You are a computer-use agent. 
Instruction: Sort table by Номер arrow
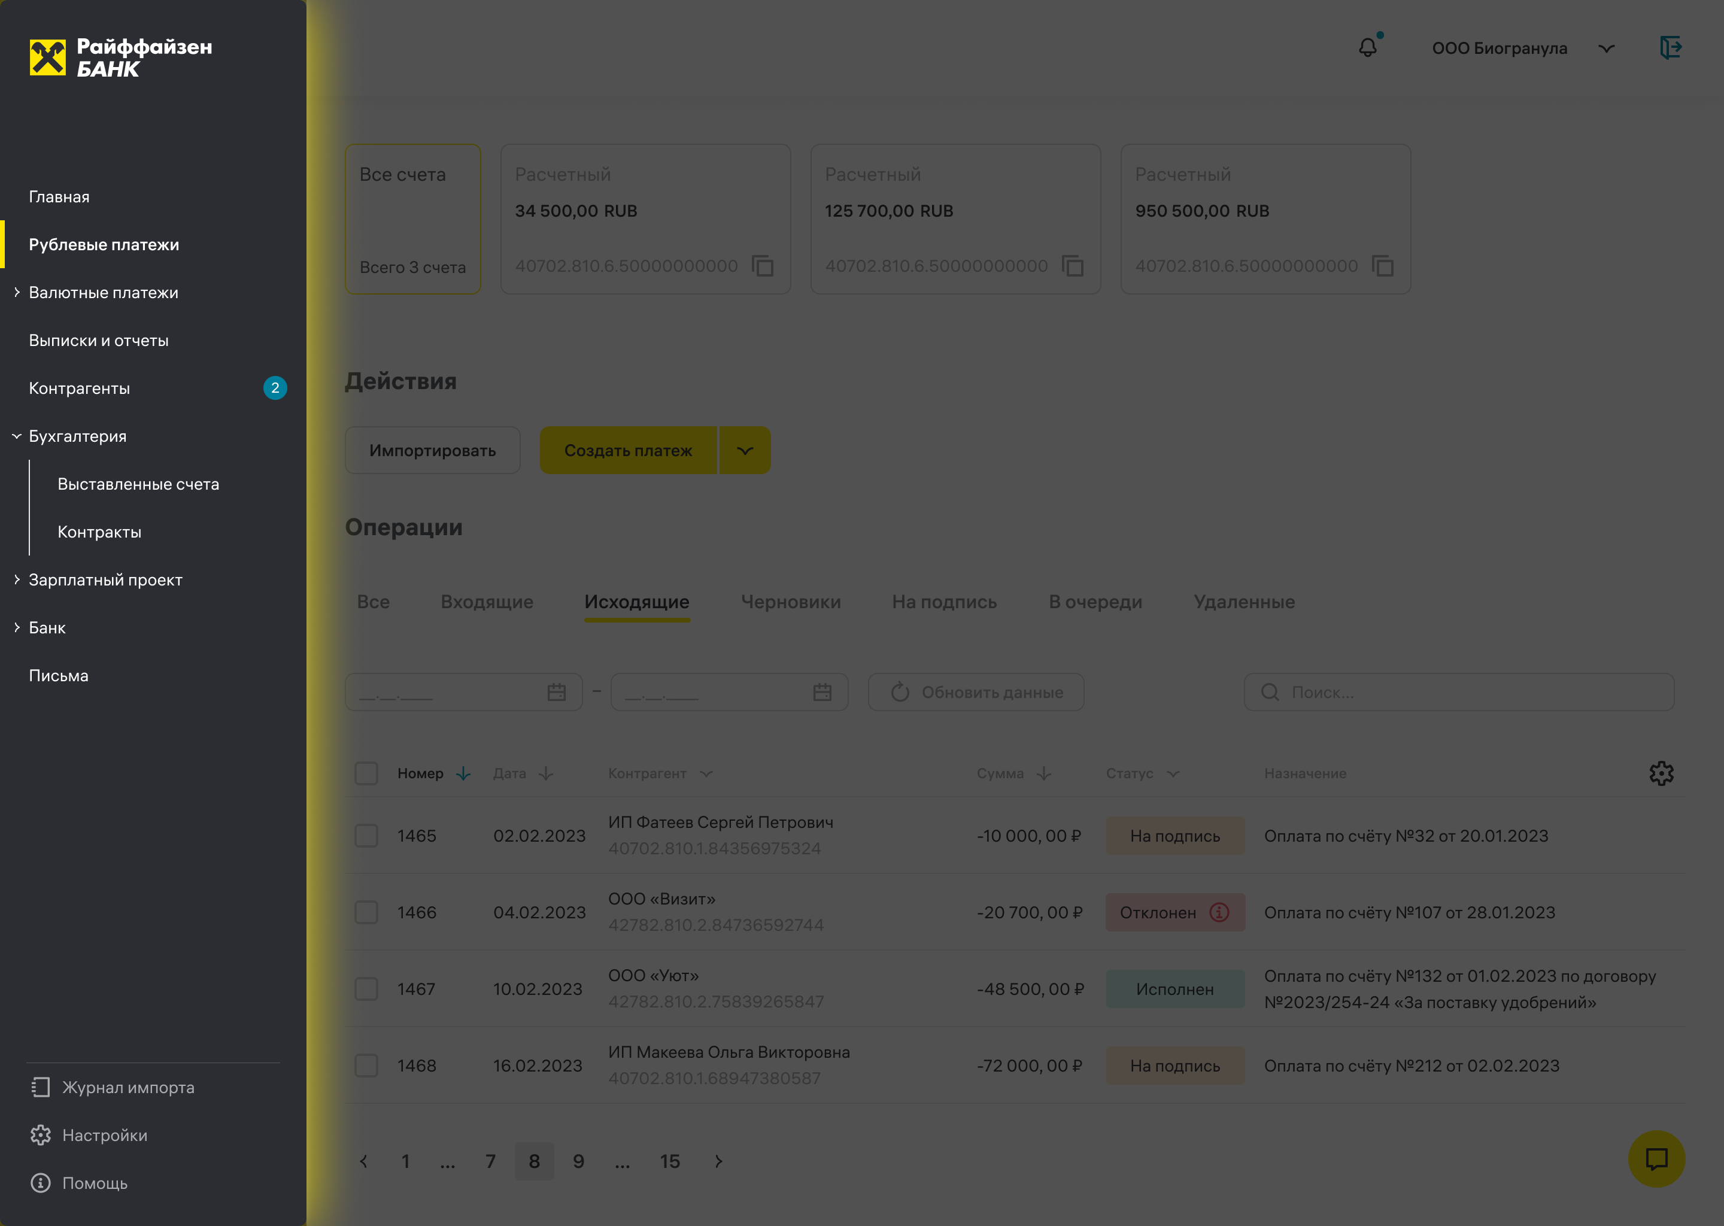pyautogui.click(x=463, y=774)
